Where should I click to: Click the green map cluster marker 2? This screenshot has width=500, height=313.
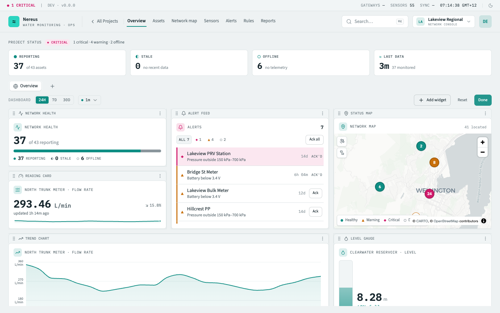pos(421,146)
